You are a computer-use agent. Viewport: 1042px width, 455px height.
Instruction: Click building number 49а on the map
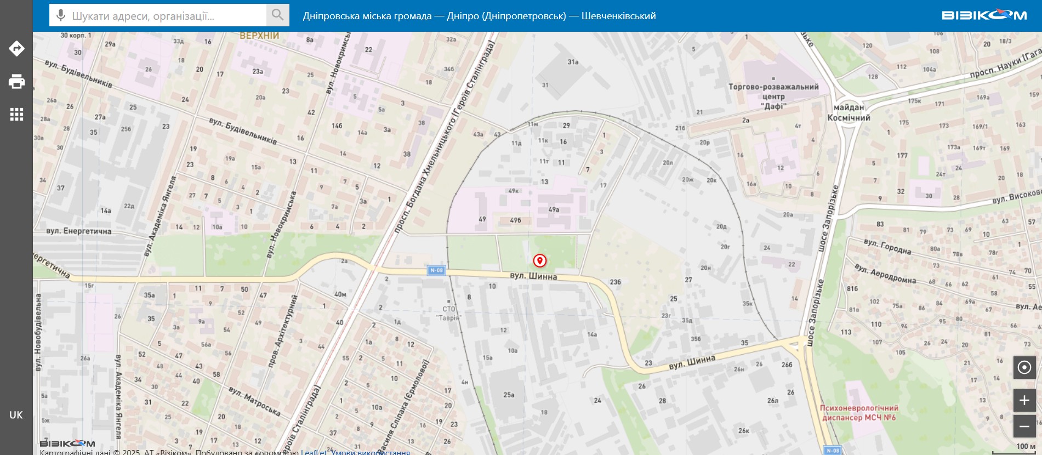(x=554, y=209)
